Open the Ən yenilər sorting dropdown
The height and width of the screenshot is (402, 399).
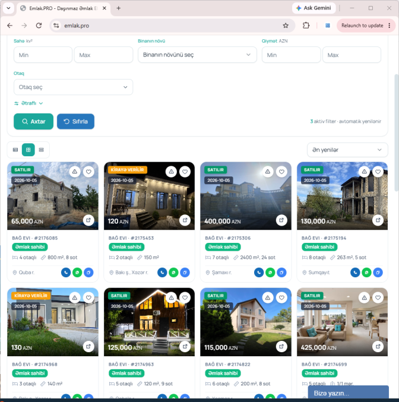click(x=347, y=150)
